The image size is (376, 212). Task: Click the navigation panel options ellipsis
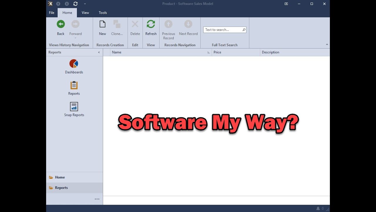pyautogui.click(x=97, y=199)
